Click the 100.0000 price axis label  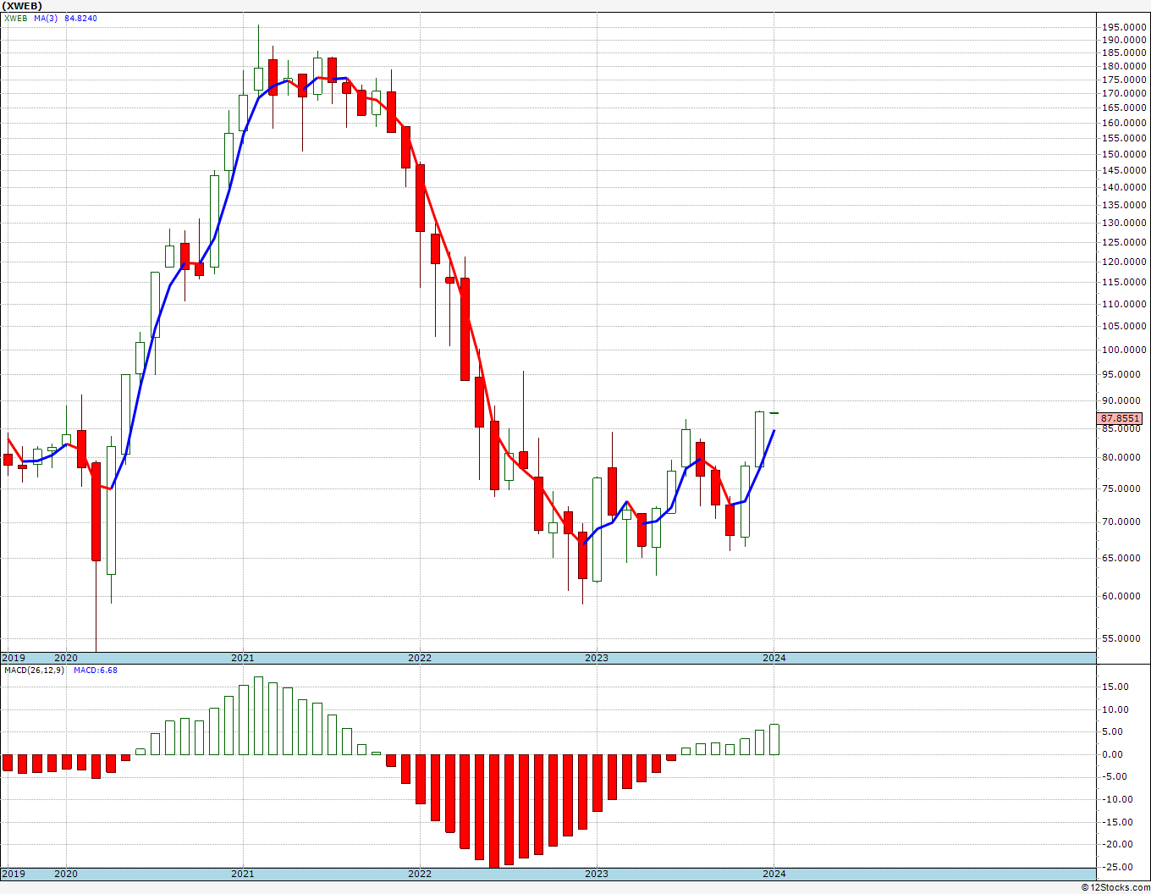coord(1124,350)
